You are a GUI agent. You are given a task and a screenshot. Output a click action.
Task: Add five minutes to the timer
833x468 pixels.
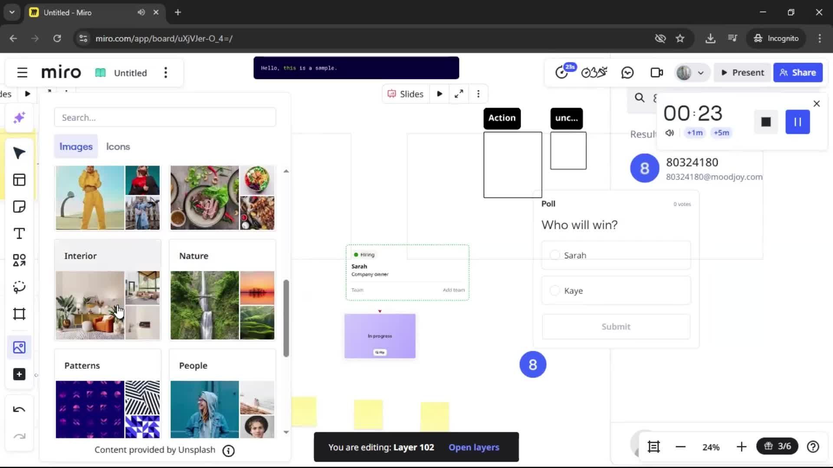tap(721, 133)
